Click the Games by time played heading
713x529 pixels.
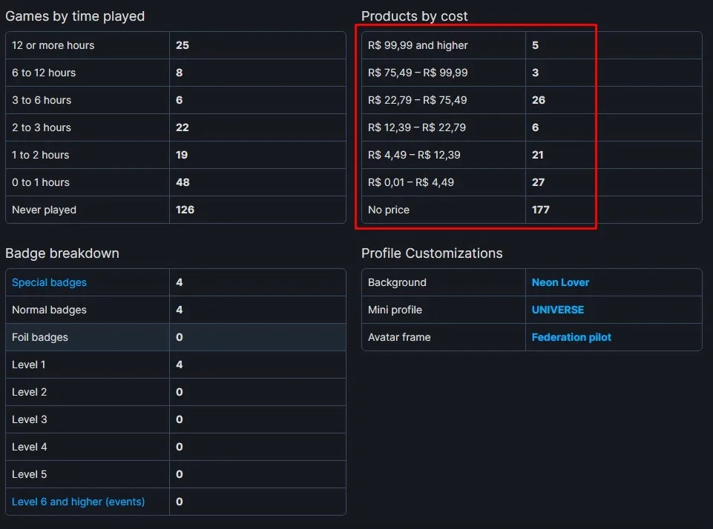[x=75, y=16]
